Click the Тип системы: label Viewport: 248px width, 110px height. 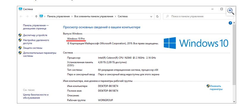point(75,70)
